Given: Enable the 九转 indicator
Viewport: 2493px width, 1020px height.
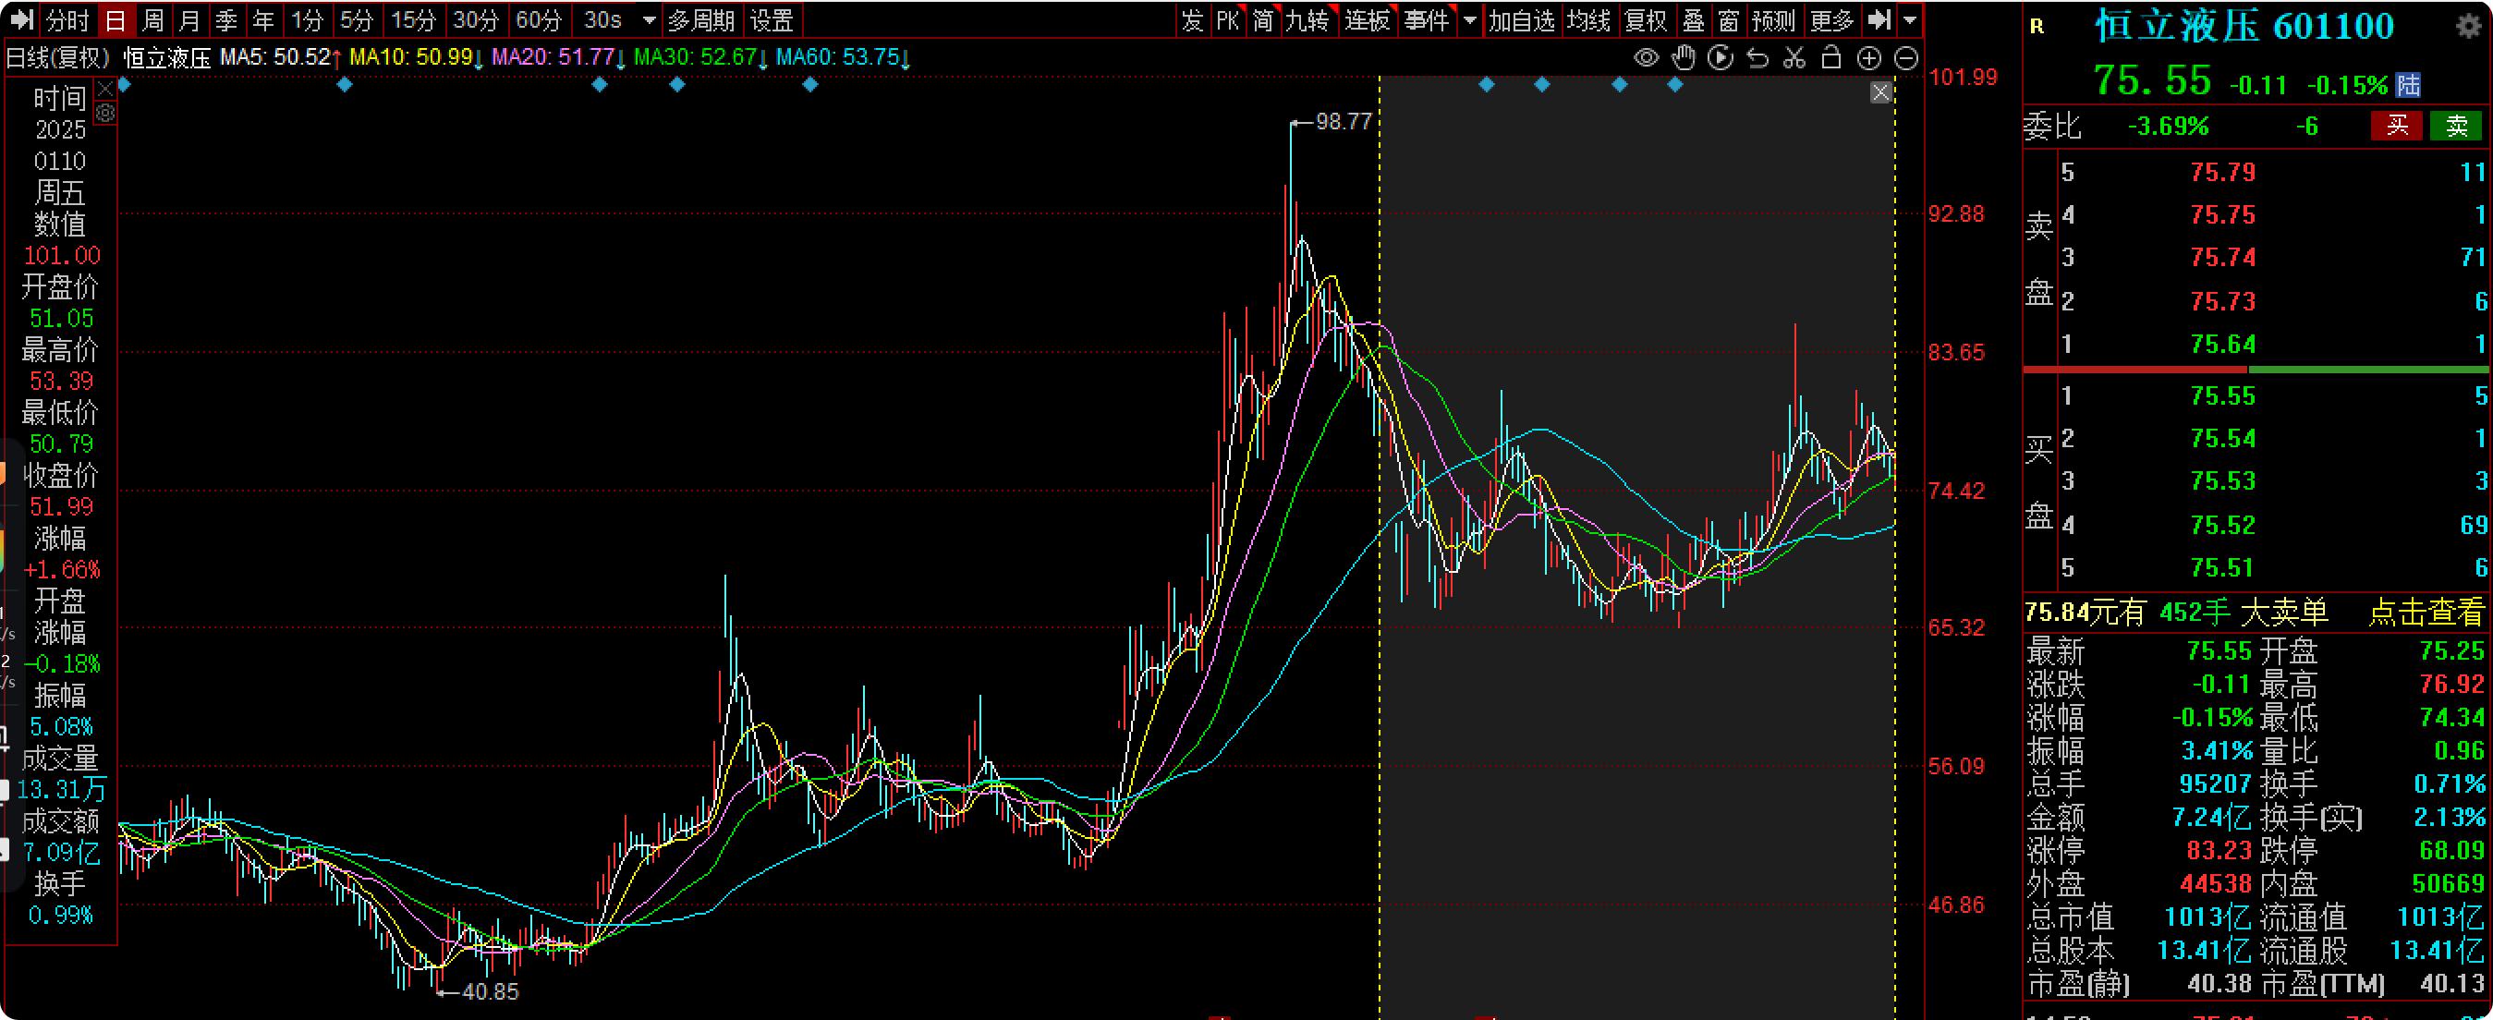Looking at the screenshot, I should (1307, 20).
